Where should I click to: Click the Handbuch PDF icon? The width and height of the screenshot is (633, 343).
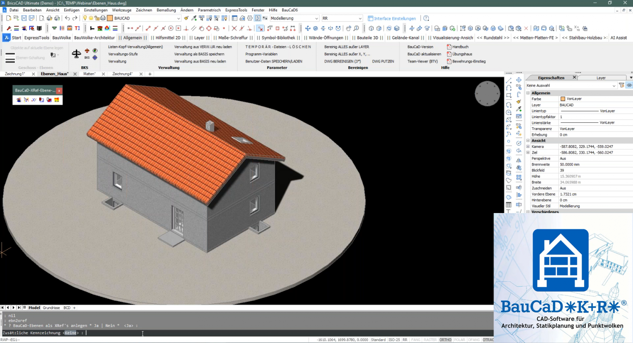tap(449, 47)
